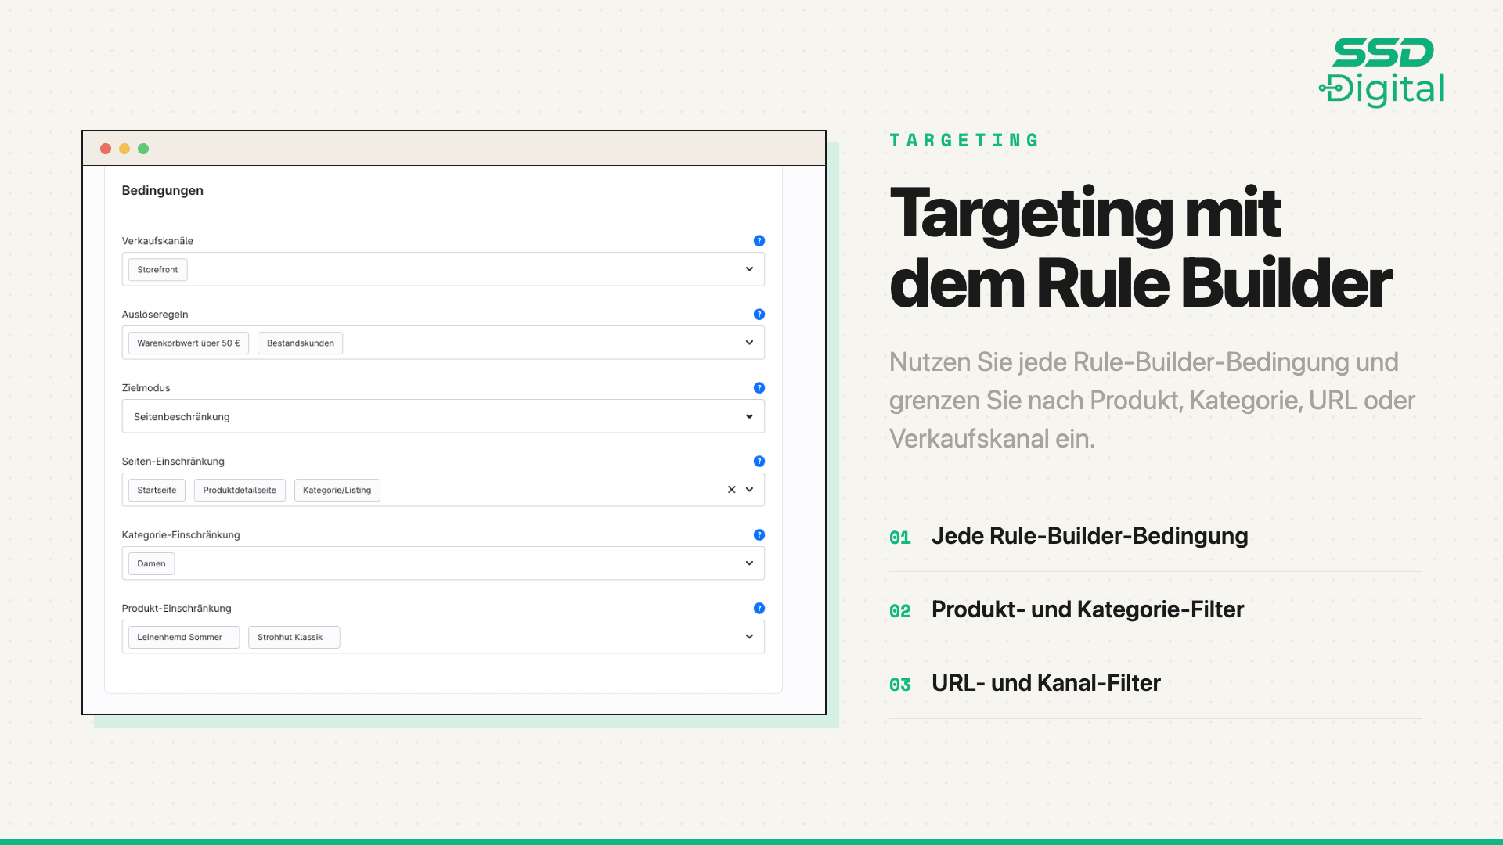The width and height of the screenshot is (1503, 845).
Task: Click the Verkaufskanäle field label
Action: 157,241
